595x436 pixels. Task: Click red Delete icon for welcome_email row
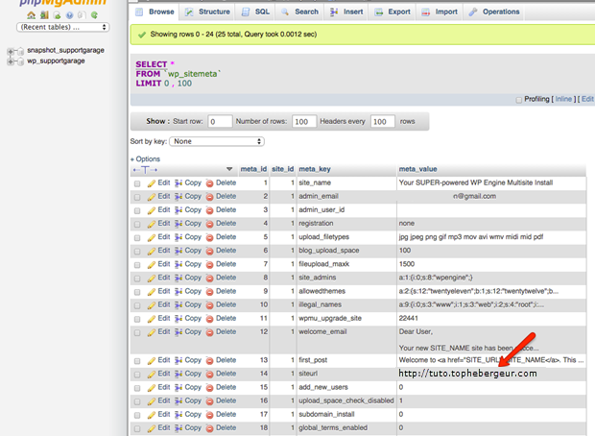[209, 332]
